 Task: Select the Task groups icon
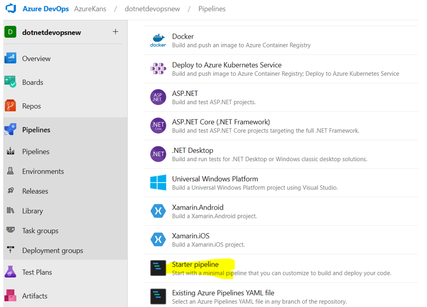[x=10, y=230]
